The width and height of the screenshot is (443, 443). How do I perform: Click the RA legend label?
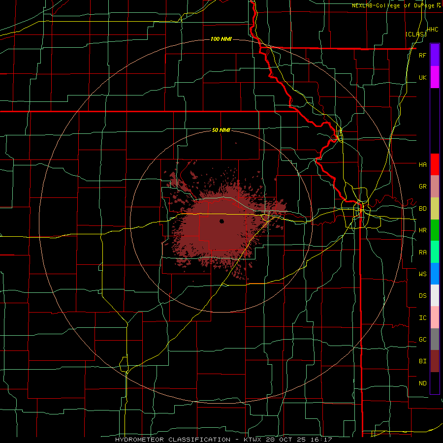point(422,253)
